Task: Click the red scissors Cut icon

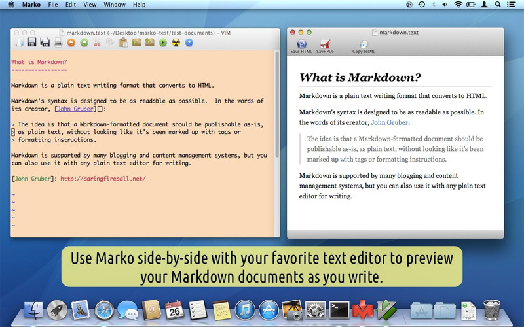Action: point(97,43)
